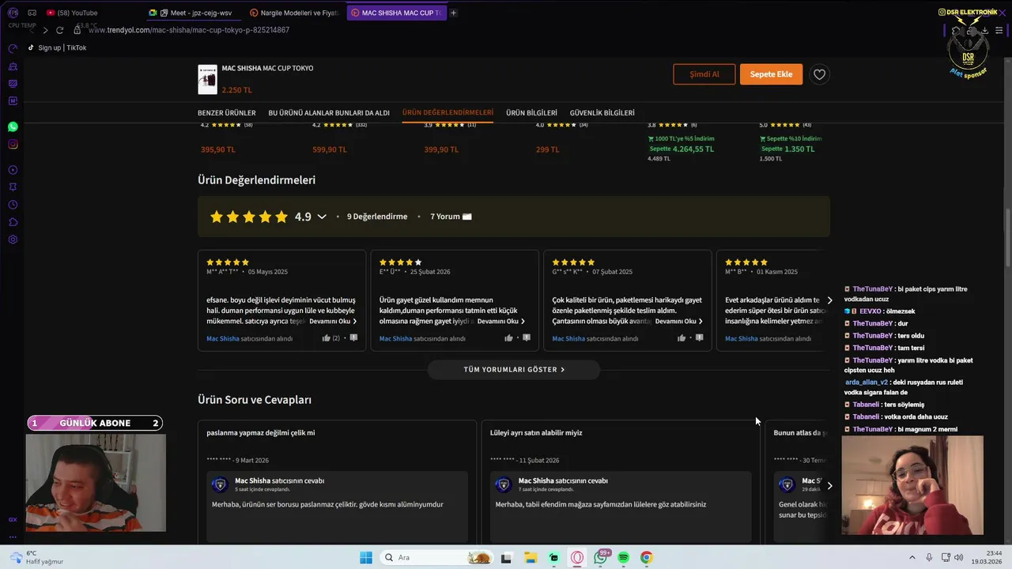Image resolution: width=1012 pixels, height=569 pixels.
Task: Show next reviews with right arrow
Action: click(829, 300)
